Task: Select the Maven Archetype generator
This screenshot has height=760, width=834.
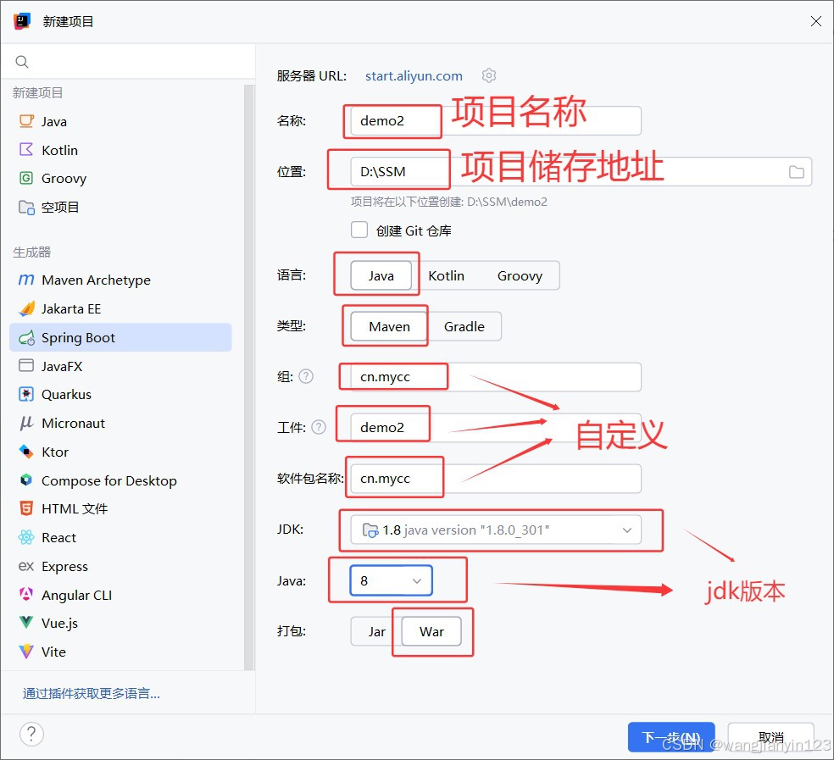Action: coord(120,280)
